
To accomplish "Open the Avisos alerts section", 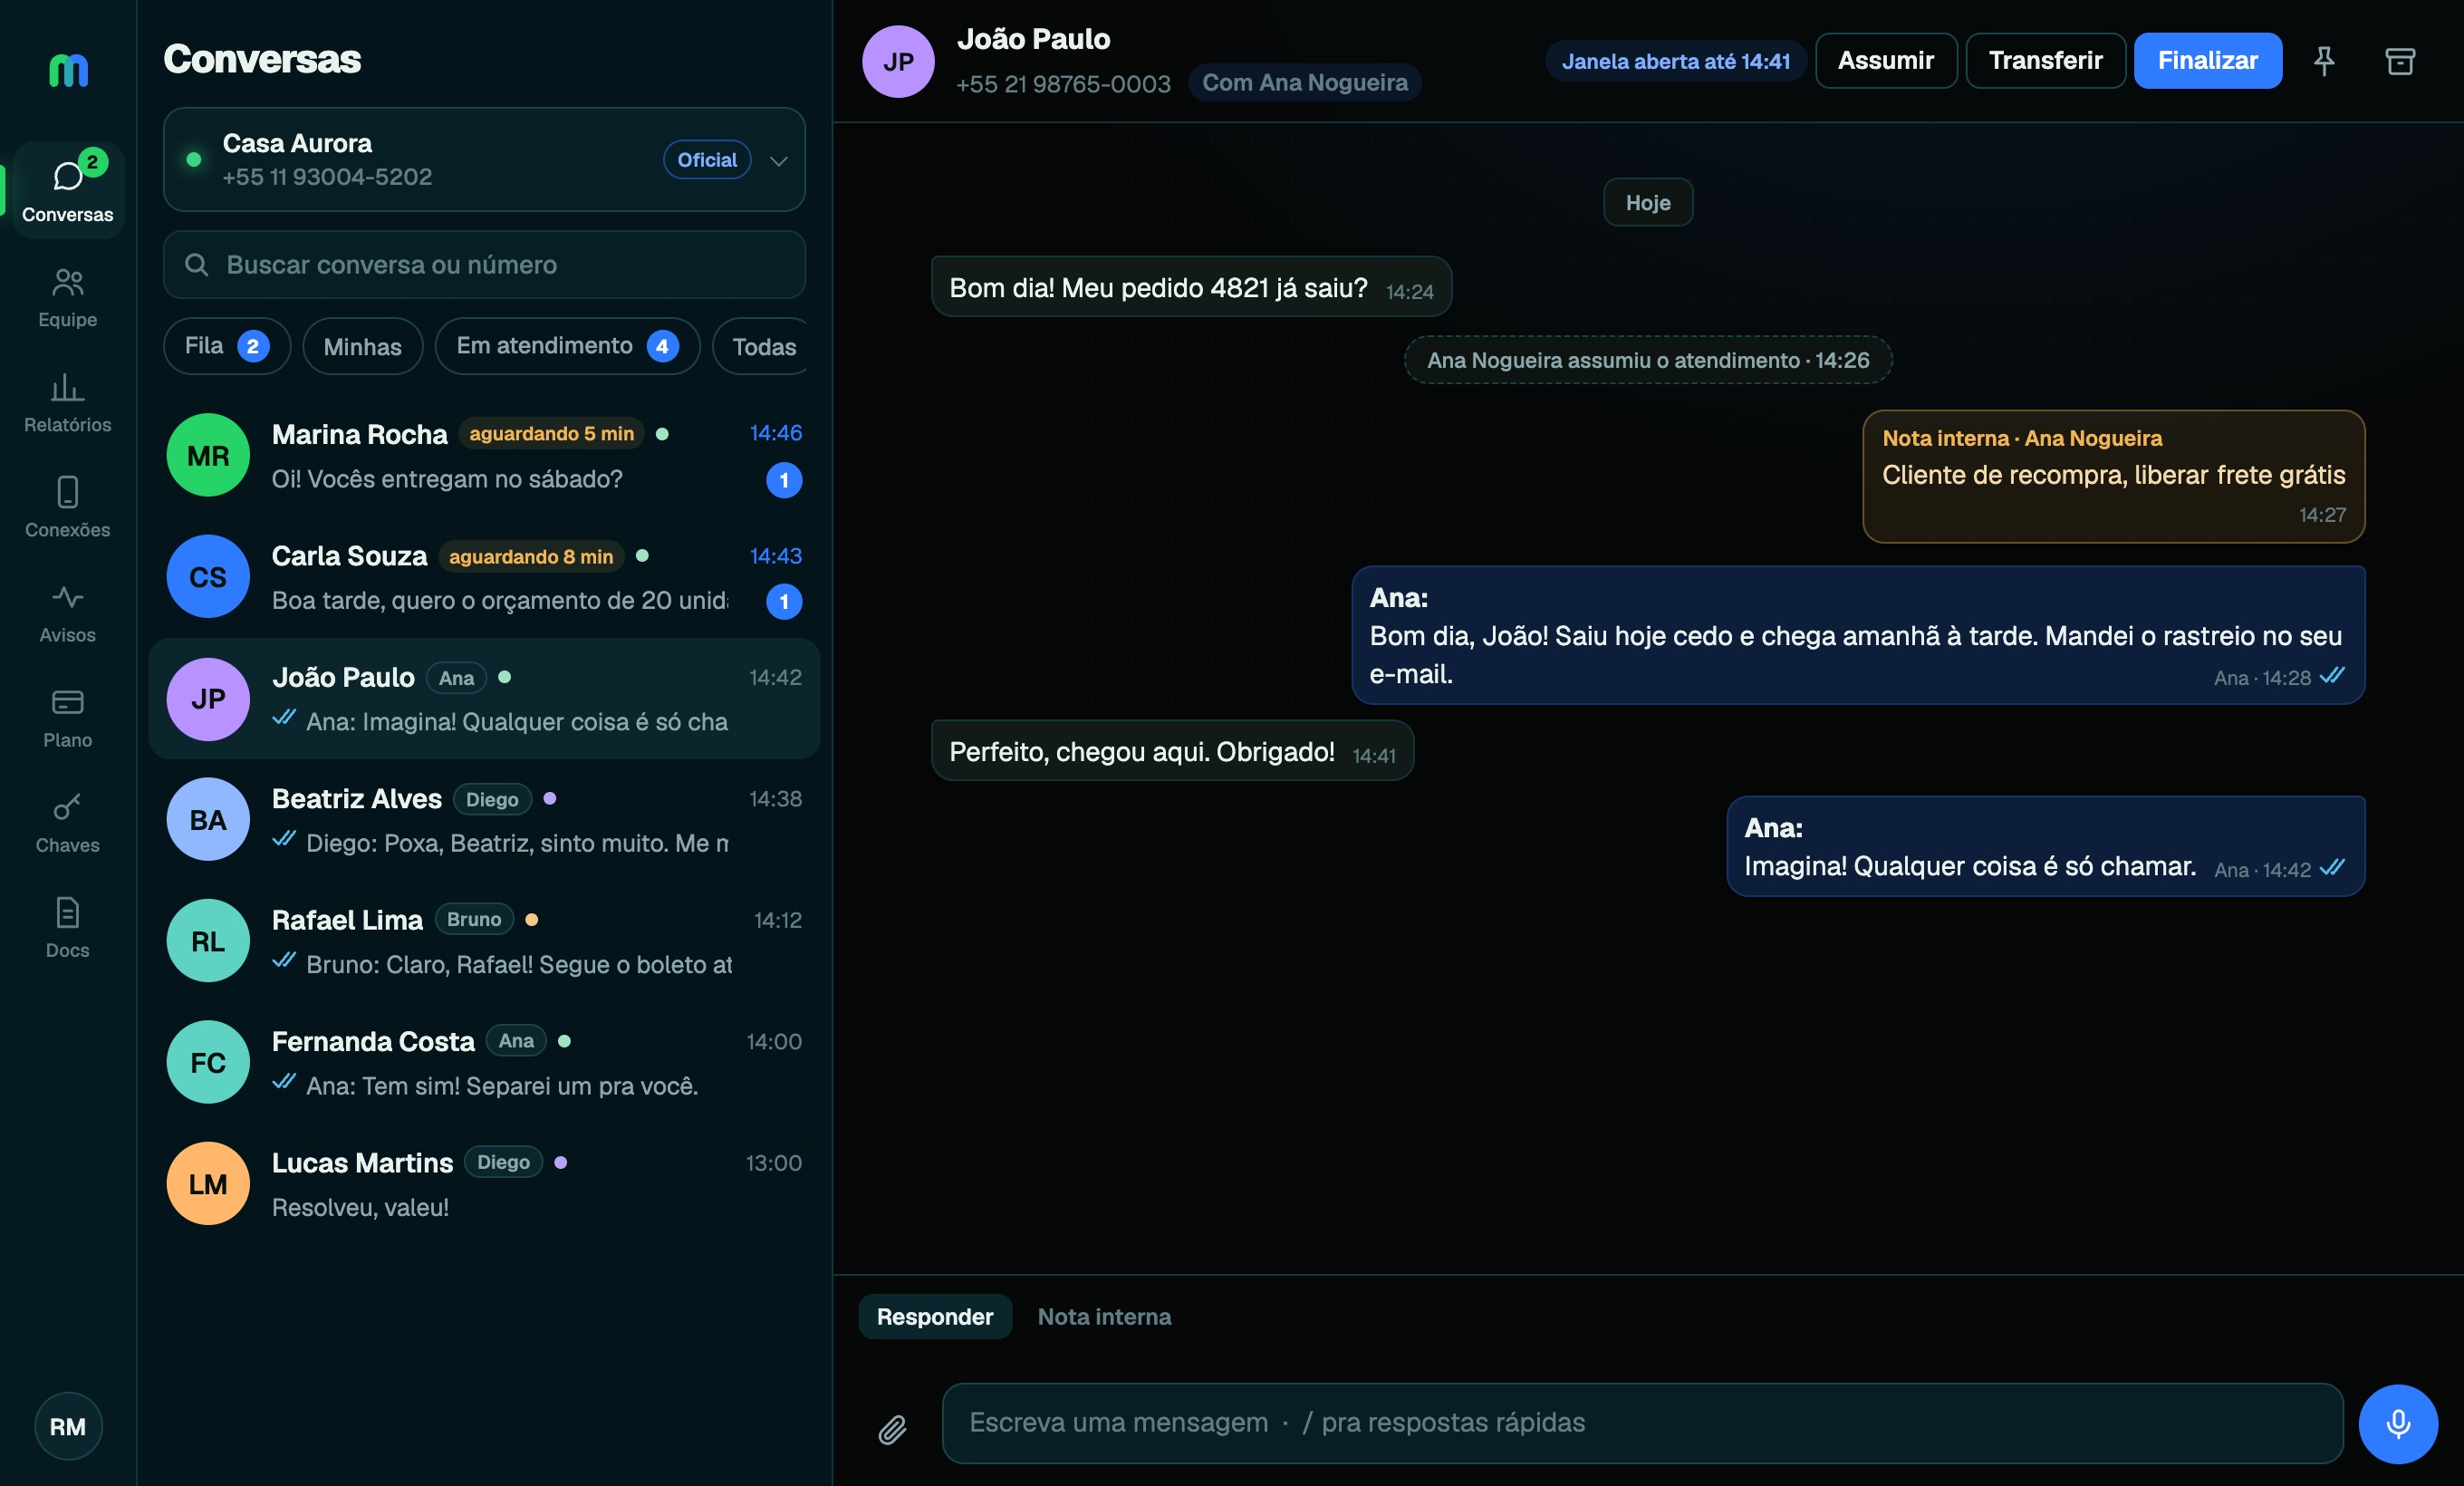I will (x=68, y=612).
